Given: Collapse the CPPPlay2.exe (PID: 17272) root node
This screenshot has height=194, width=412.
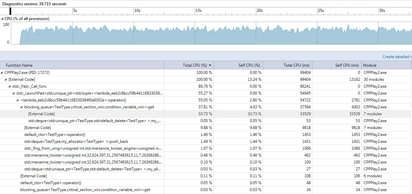Looking at the screenshot, I should pyautogui.click(x=2, y=72).
